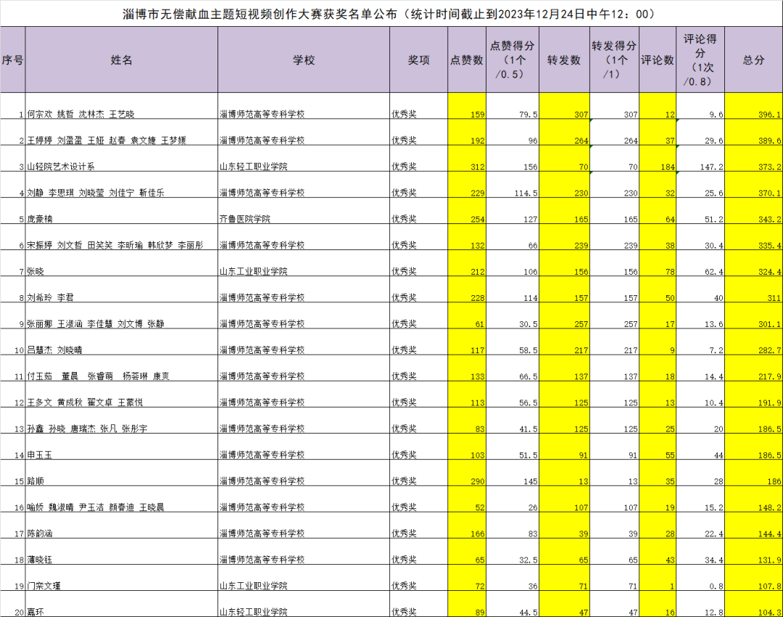
Task: Click total score 396.1
Action: 753,106
